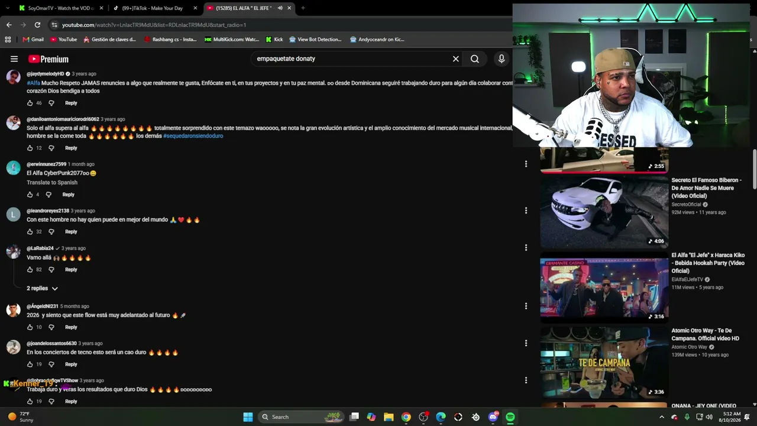Screen dimensions: 757x426
Task: Open the Chrome tab search dropdown
Action: pos(8,8)
